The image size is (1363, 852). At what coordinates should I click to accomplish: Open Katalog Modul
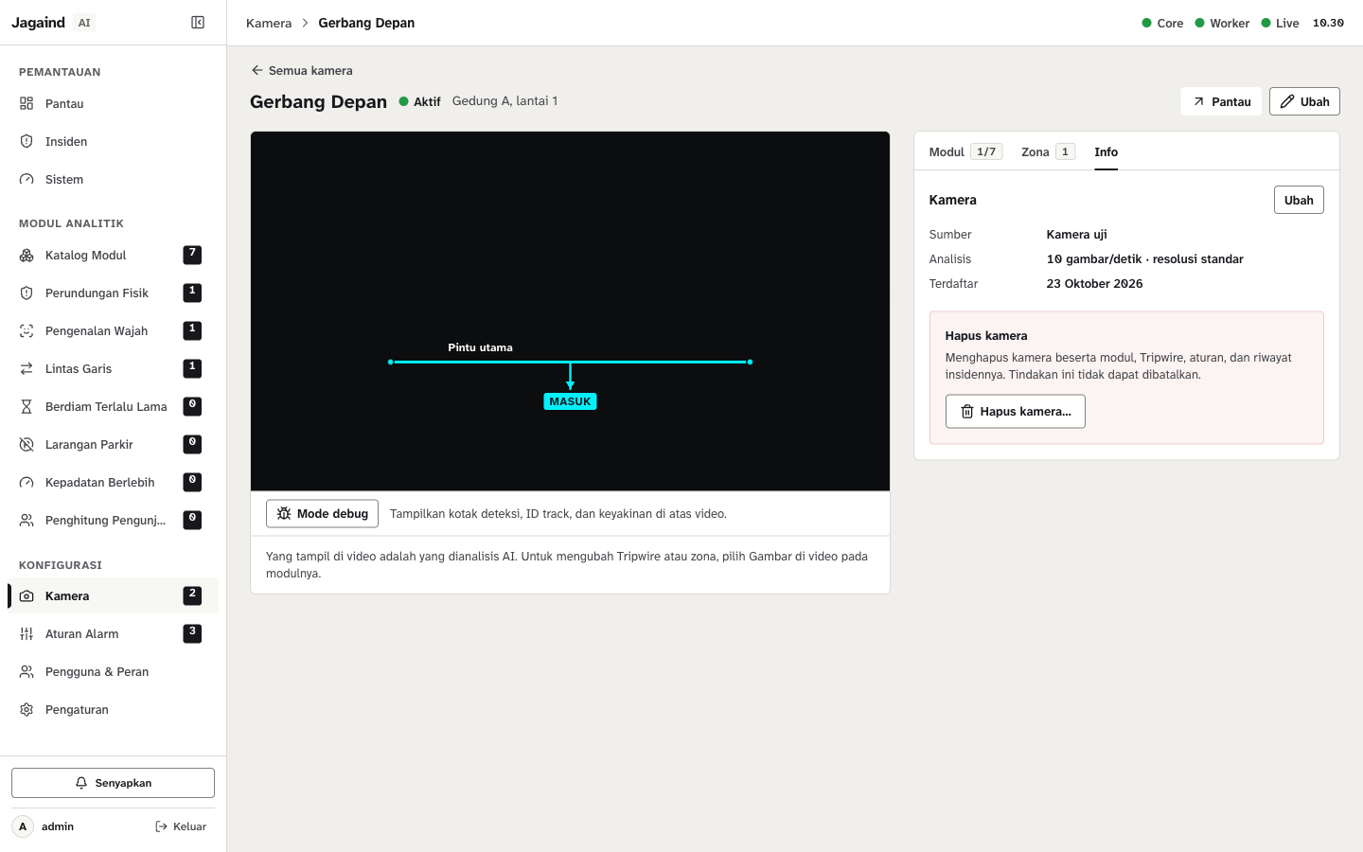[113, 255]
